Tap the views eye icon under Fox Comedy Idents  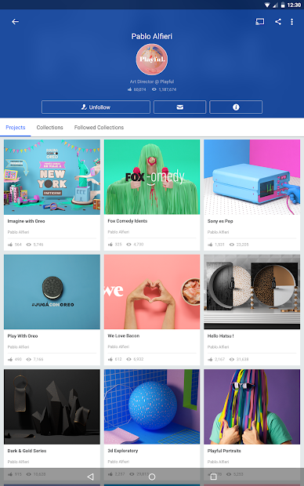[x=129, y=245]
